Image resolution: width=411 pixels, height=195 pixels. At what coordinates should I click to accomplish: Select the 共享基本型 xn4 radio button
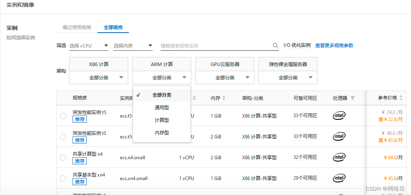point(63,178)
